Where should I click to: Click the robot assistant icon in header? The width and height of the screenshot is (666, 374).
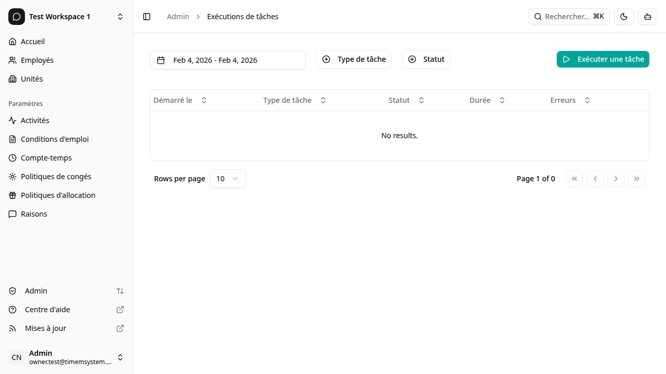coord(648,17)
